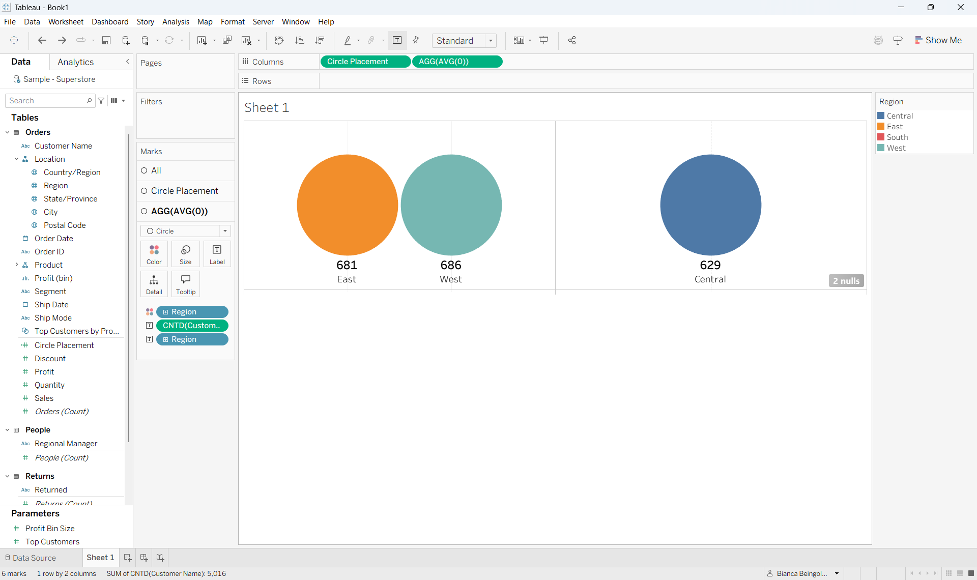Click the Redo arrow in the toolbar
Viewport: 977px width, 580px height.
[62, 40]
